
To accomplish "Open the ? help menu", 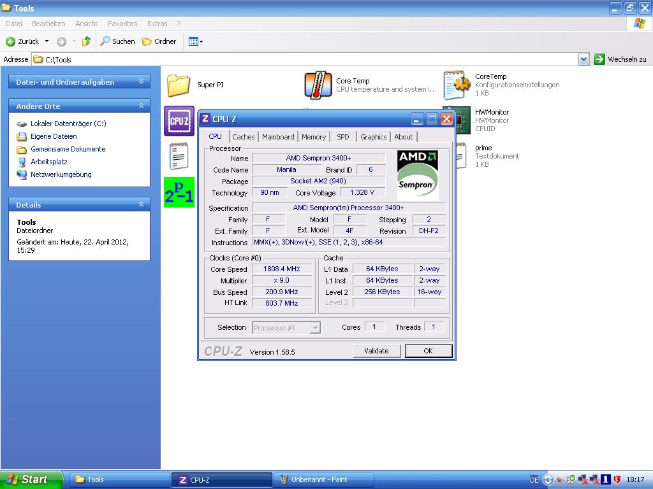I will pyautogui.click(x=179, y=24).
